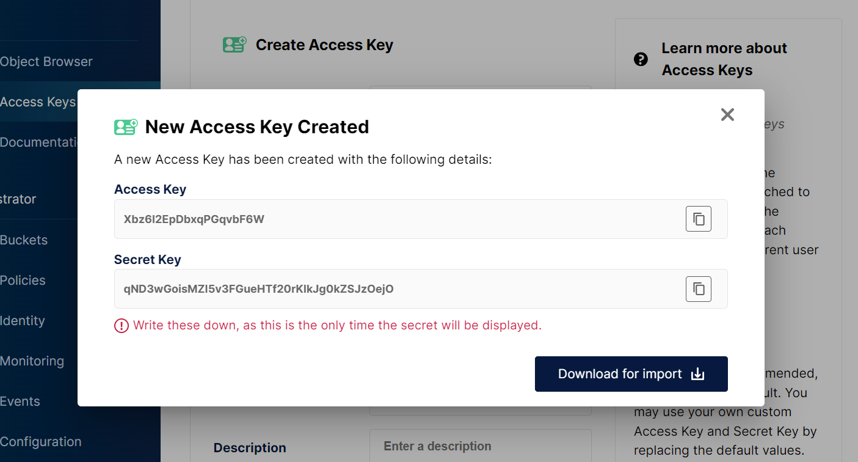Click the download arrow icon on button

[697, 374]
